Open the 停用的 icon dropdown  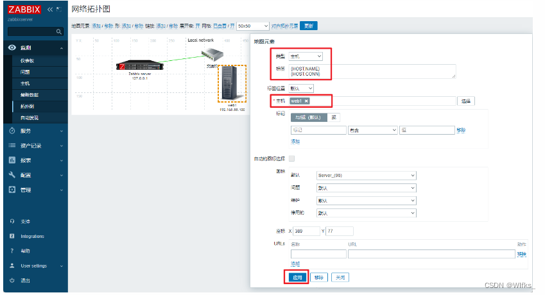[367, 213]
